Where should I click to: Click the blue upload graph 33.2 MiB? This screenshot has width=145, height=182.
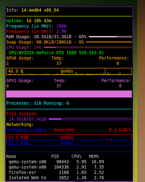pyautogui.click(x=69, y=143)
